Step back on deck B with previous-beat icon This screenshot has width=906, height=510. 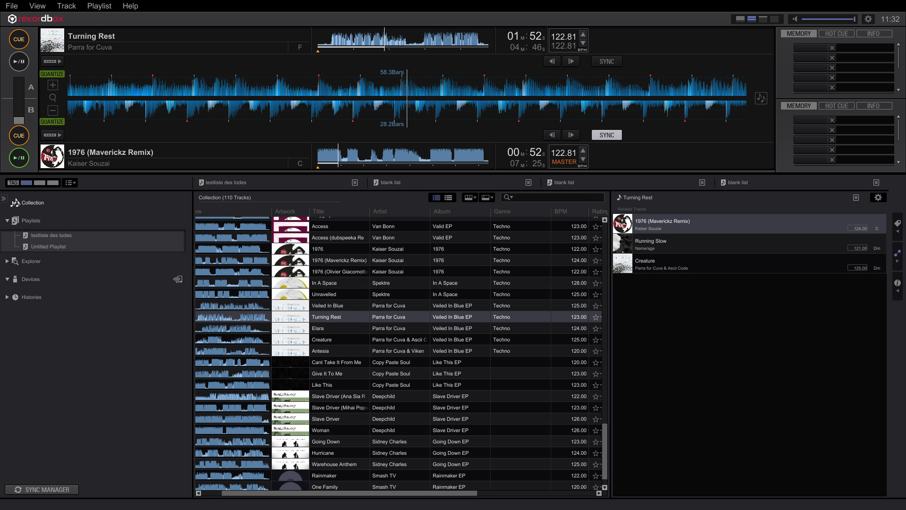[552, 135]
